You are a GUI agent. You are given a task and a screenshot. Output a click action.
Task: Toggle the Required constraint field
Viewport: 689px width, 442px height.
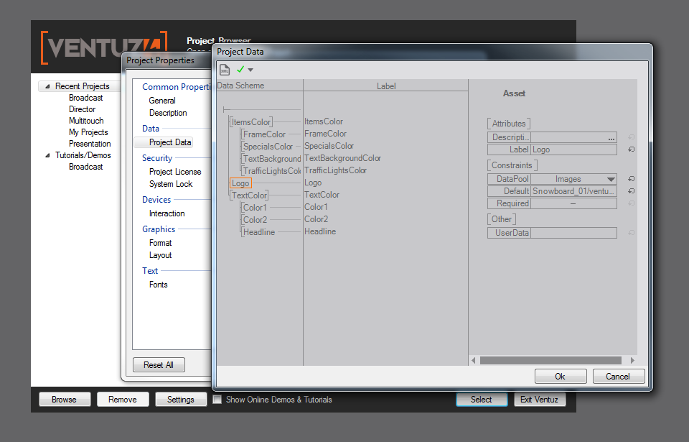(573, 203)
